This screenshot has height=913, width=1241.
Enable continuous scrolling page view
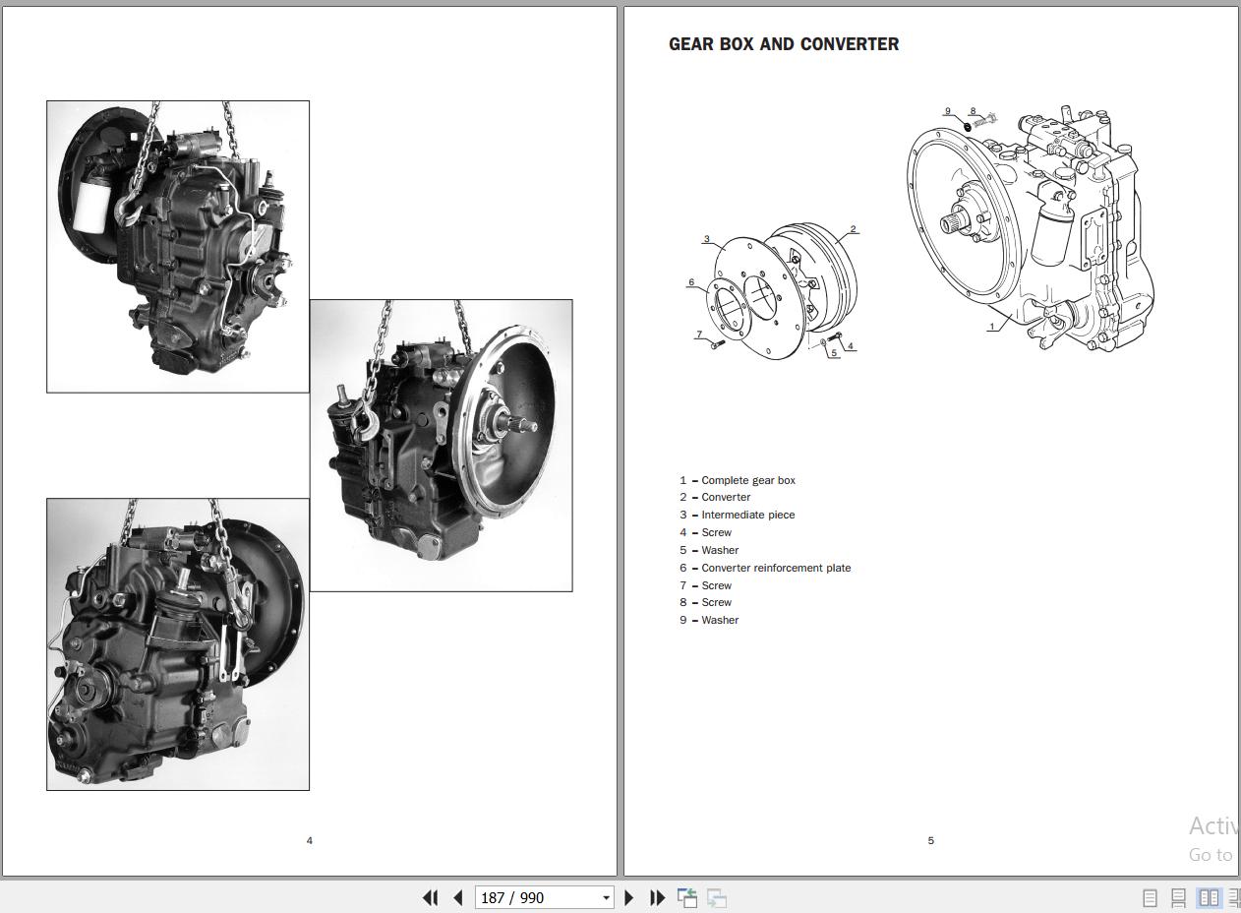pyautogui.click(x=1178, y=897)
